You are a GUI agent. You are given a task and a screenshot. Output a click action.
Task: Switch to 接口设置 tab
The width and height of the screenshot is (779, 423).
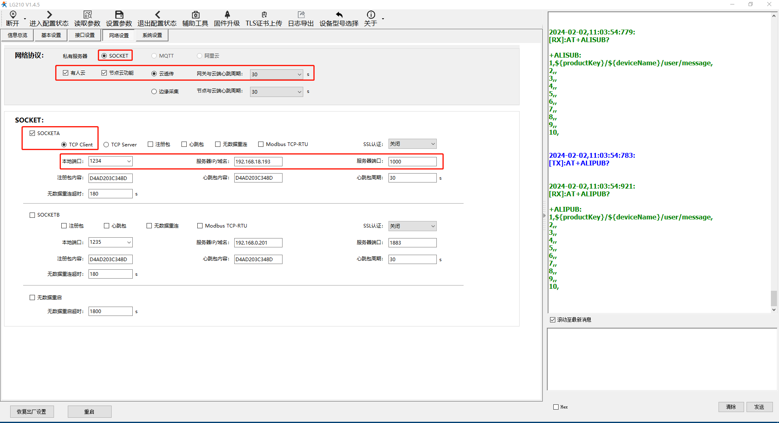point(85,35)
